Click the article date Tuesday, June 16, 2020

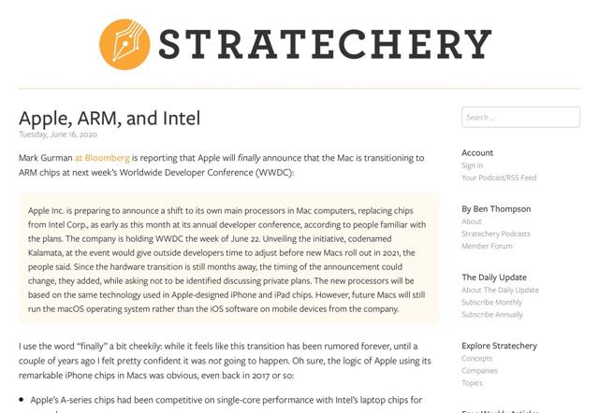click(57, 135)
